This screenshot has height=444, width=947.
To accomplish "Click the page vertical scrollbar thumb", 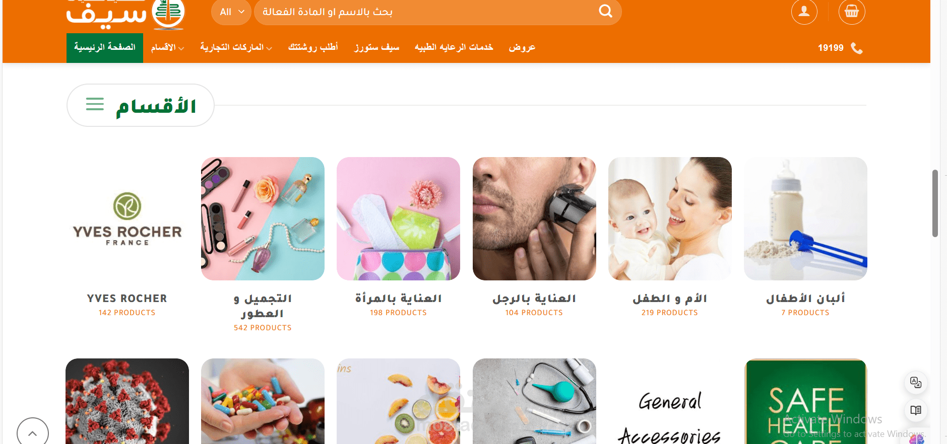I will tap(935, 203).
